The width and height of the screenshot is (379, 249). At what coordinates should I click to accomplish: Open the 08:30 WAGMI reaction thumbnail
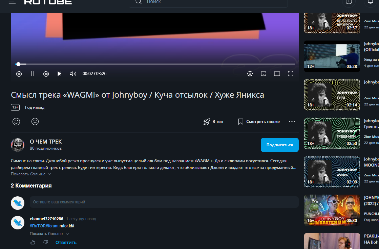tap(332, 210)
